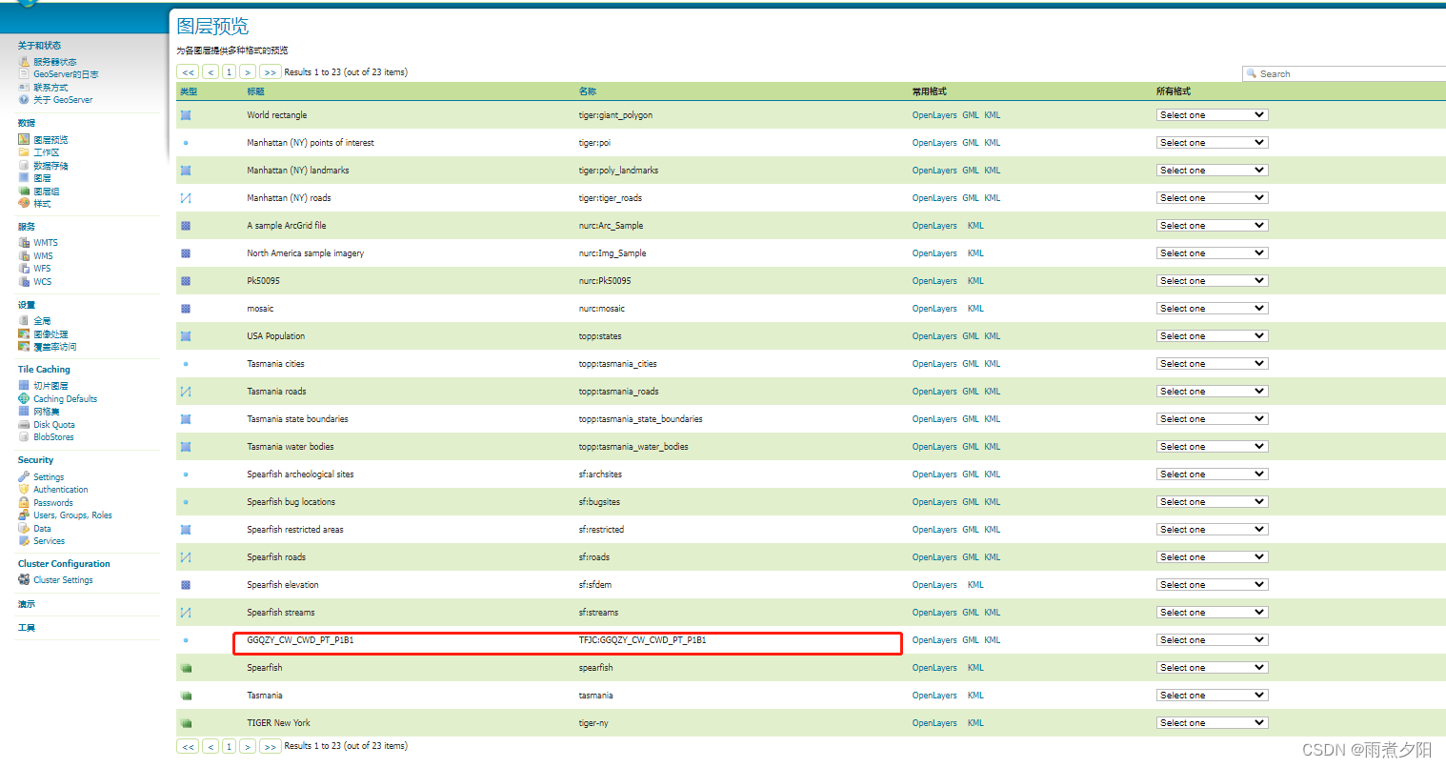
Task: Open format dropdown for Tasmania water bodies
Action: click(1212, 447)
